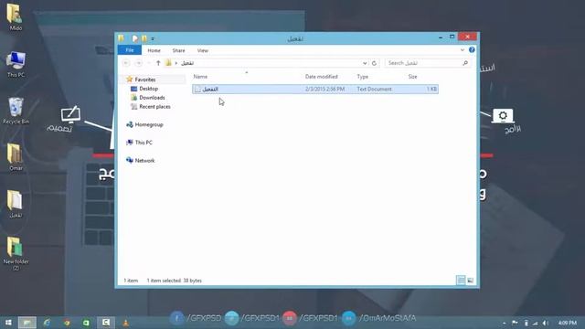Launch Internet Explorer from taskbar
The image size is (585, 329).
(x=47, y=323)
